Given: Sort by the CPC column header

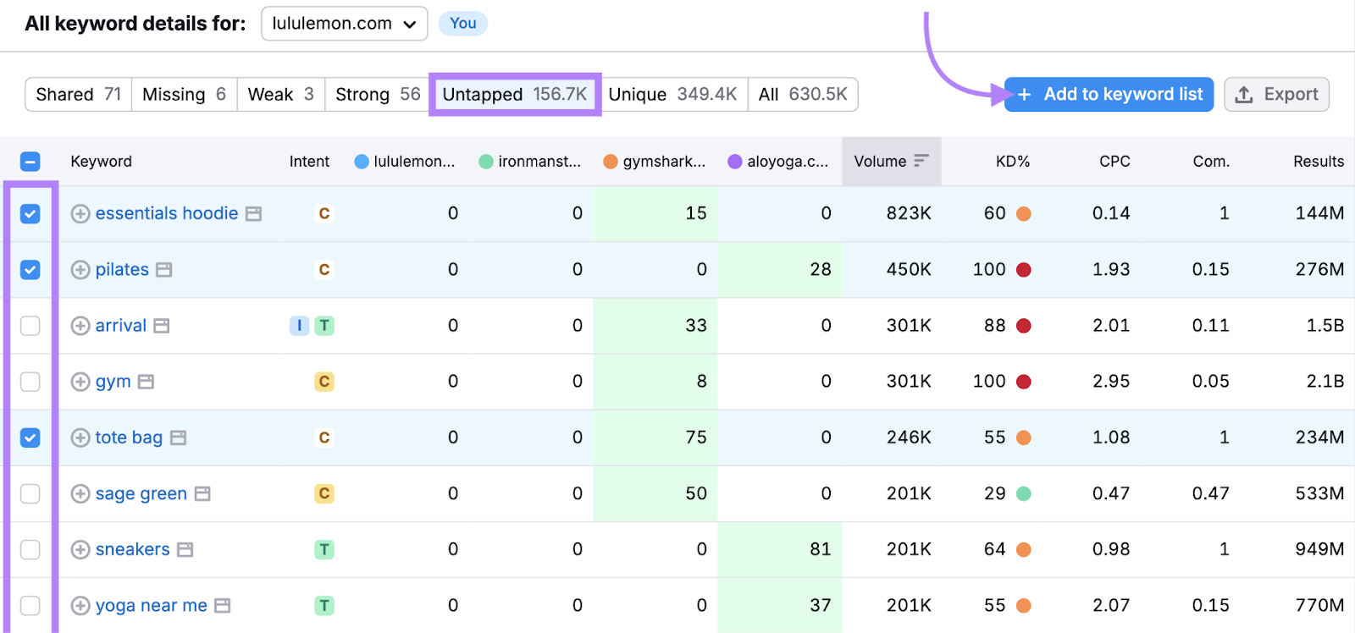Looking at the screenshot, I should click(x=1114, y=161).
